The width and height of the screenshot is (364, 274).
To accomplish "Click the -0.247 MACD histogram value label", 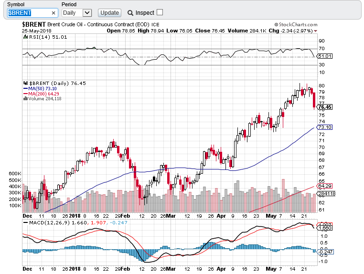I will [x=325, y=252].
